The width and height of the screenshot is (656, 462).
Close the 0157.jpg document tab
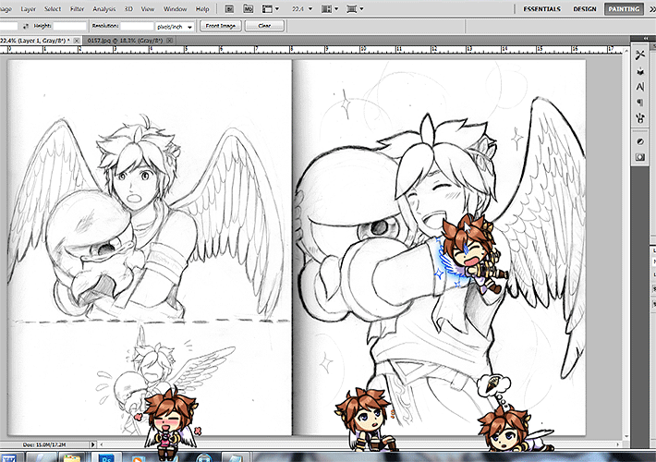169,41
